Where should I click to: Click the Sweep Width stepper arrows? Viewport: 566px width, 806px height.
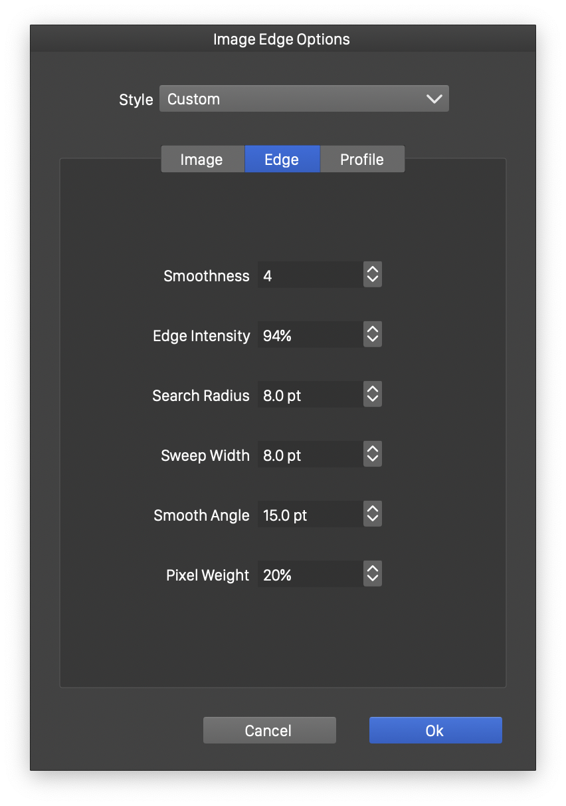(373, 454)
